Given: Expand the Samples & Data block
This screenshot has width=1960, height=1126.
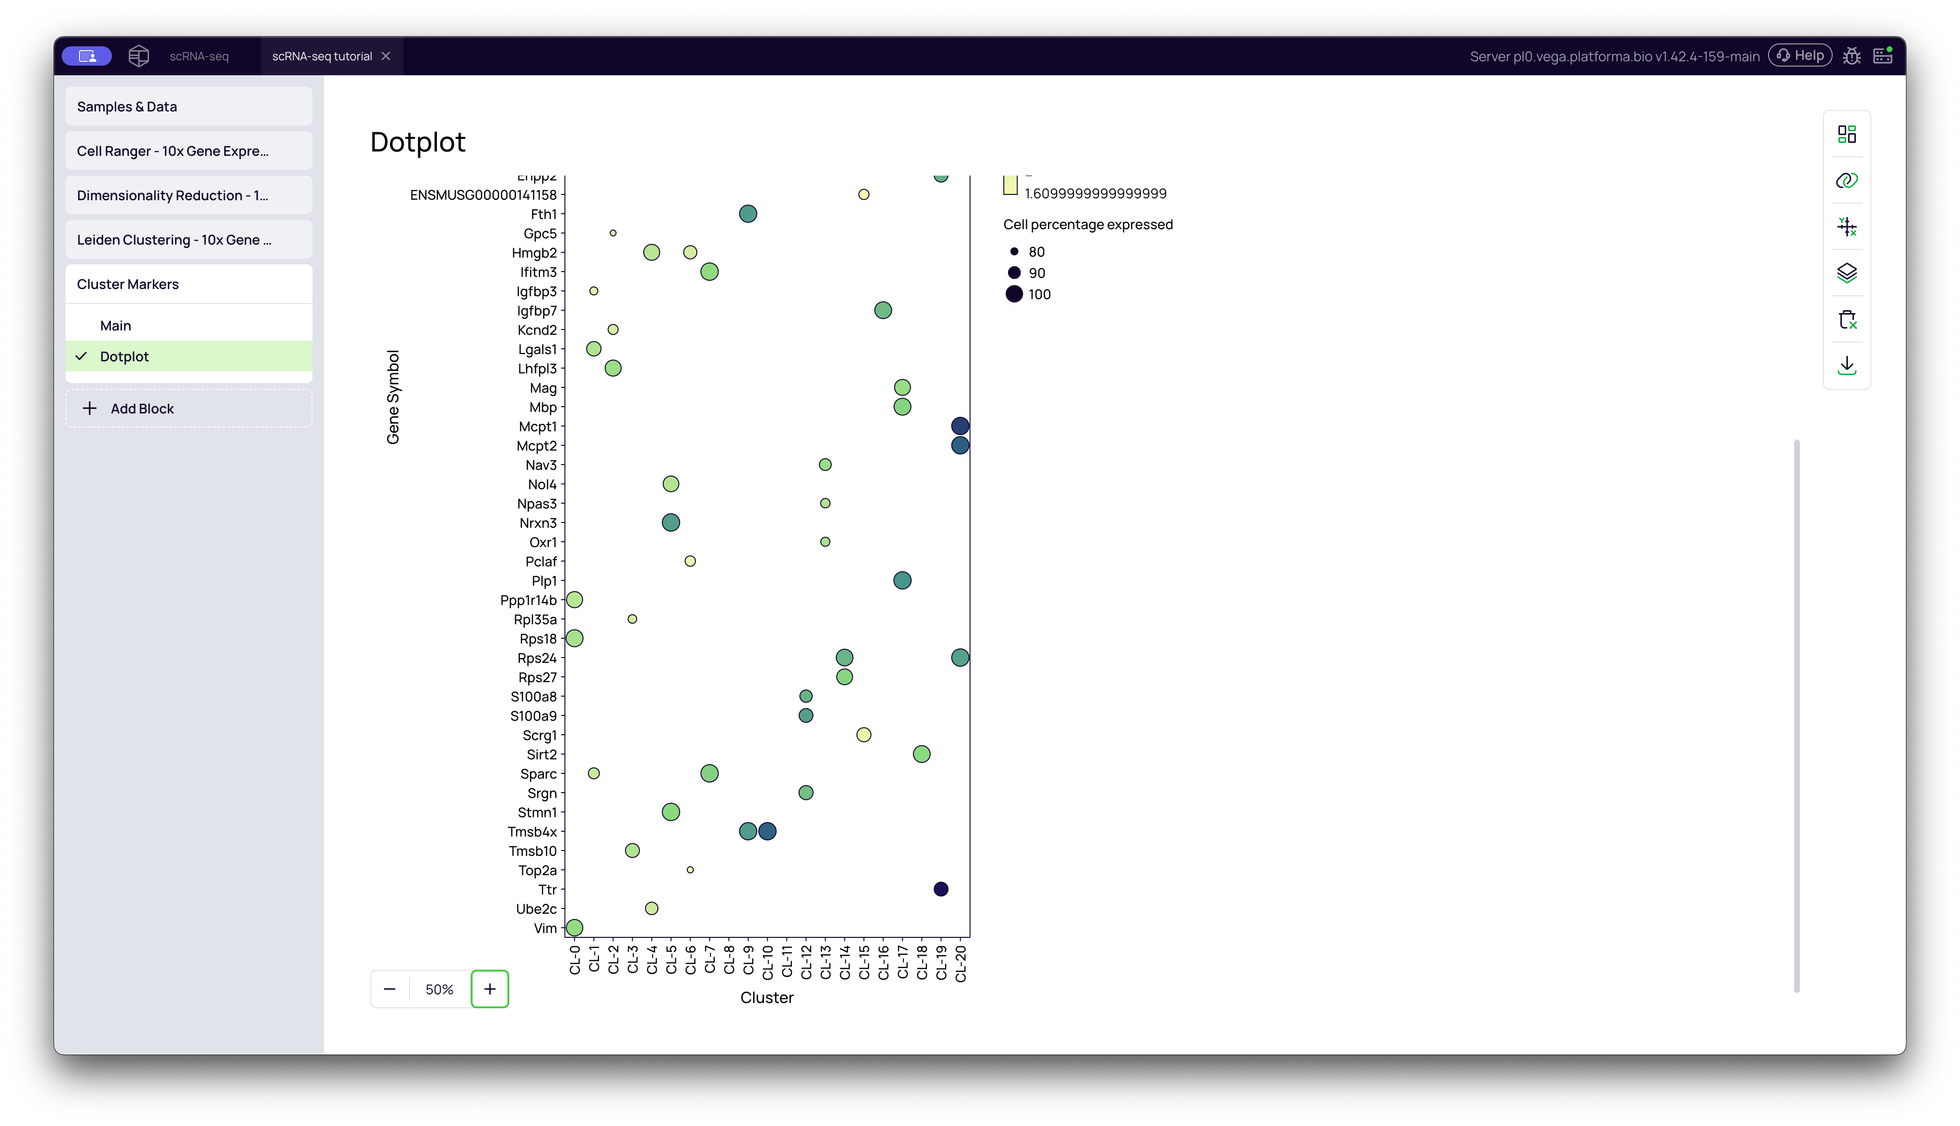Looking at the screenshot, I should 189,106.
